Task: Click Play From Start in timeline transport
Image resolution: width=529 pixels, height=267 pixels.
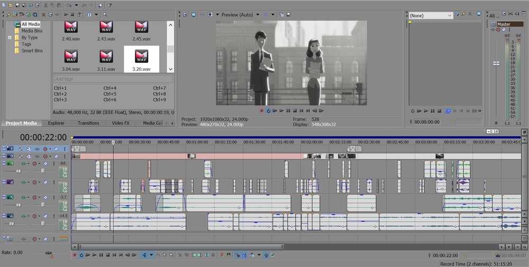Action: point(88,255)
